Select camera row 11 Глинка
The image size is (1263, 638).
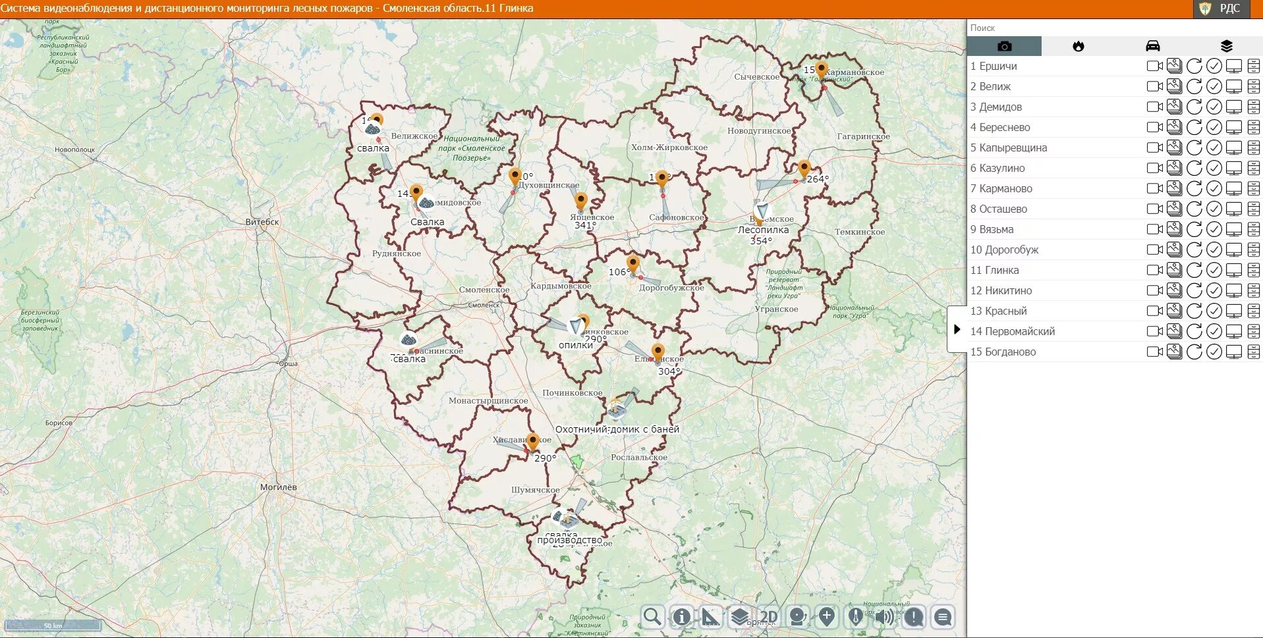click(x=1115, y=270)
